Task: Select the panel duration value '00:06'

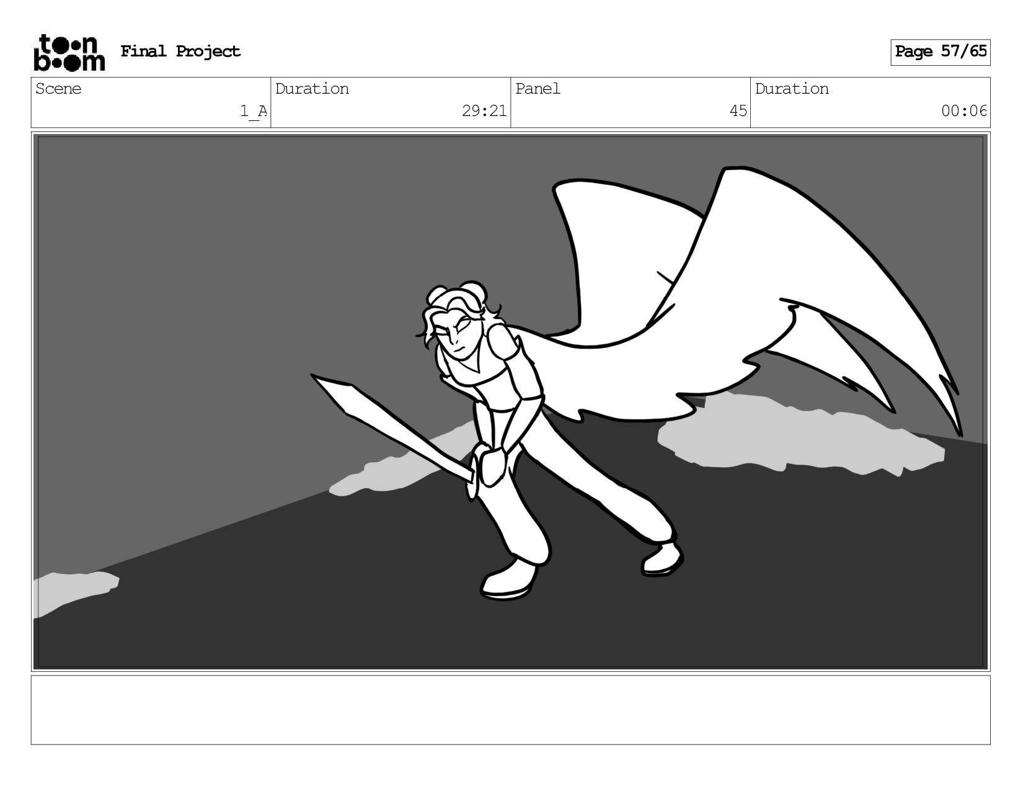Action: pos(964,111)
